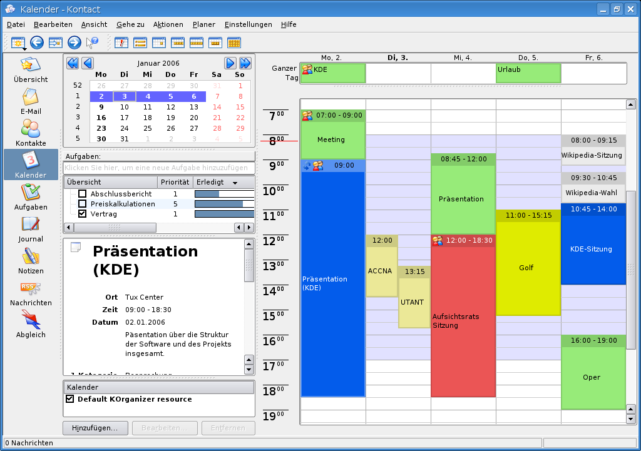Open Aufgaben in the sidebar

(x=31, y=197)
